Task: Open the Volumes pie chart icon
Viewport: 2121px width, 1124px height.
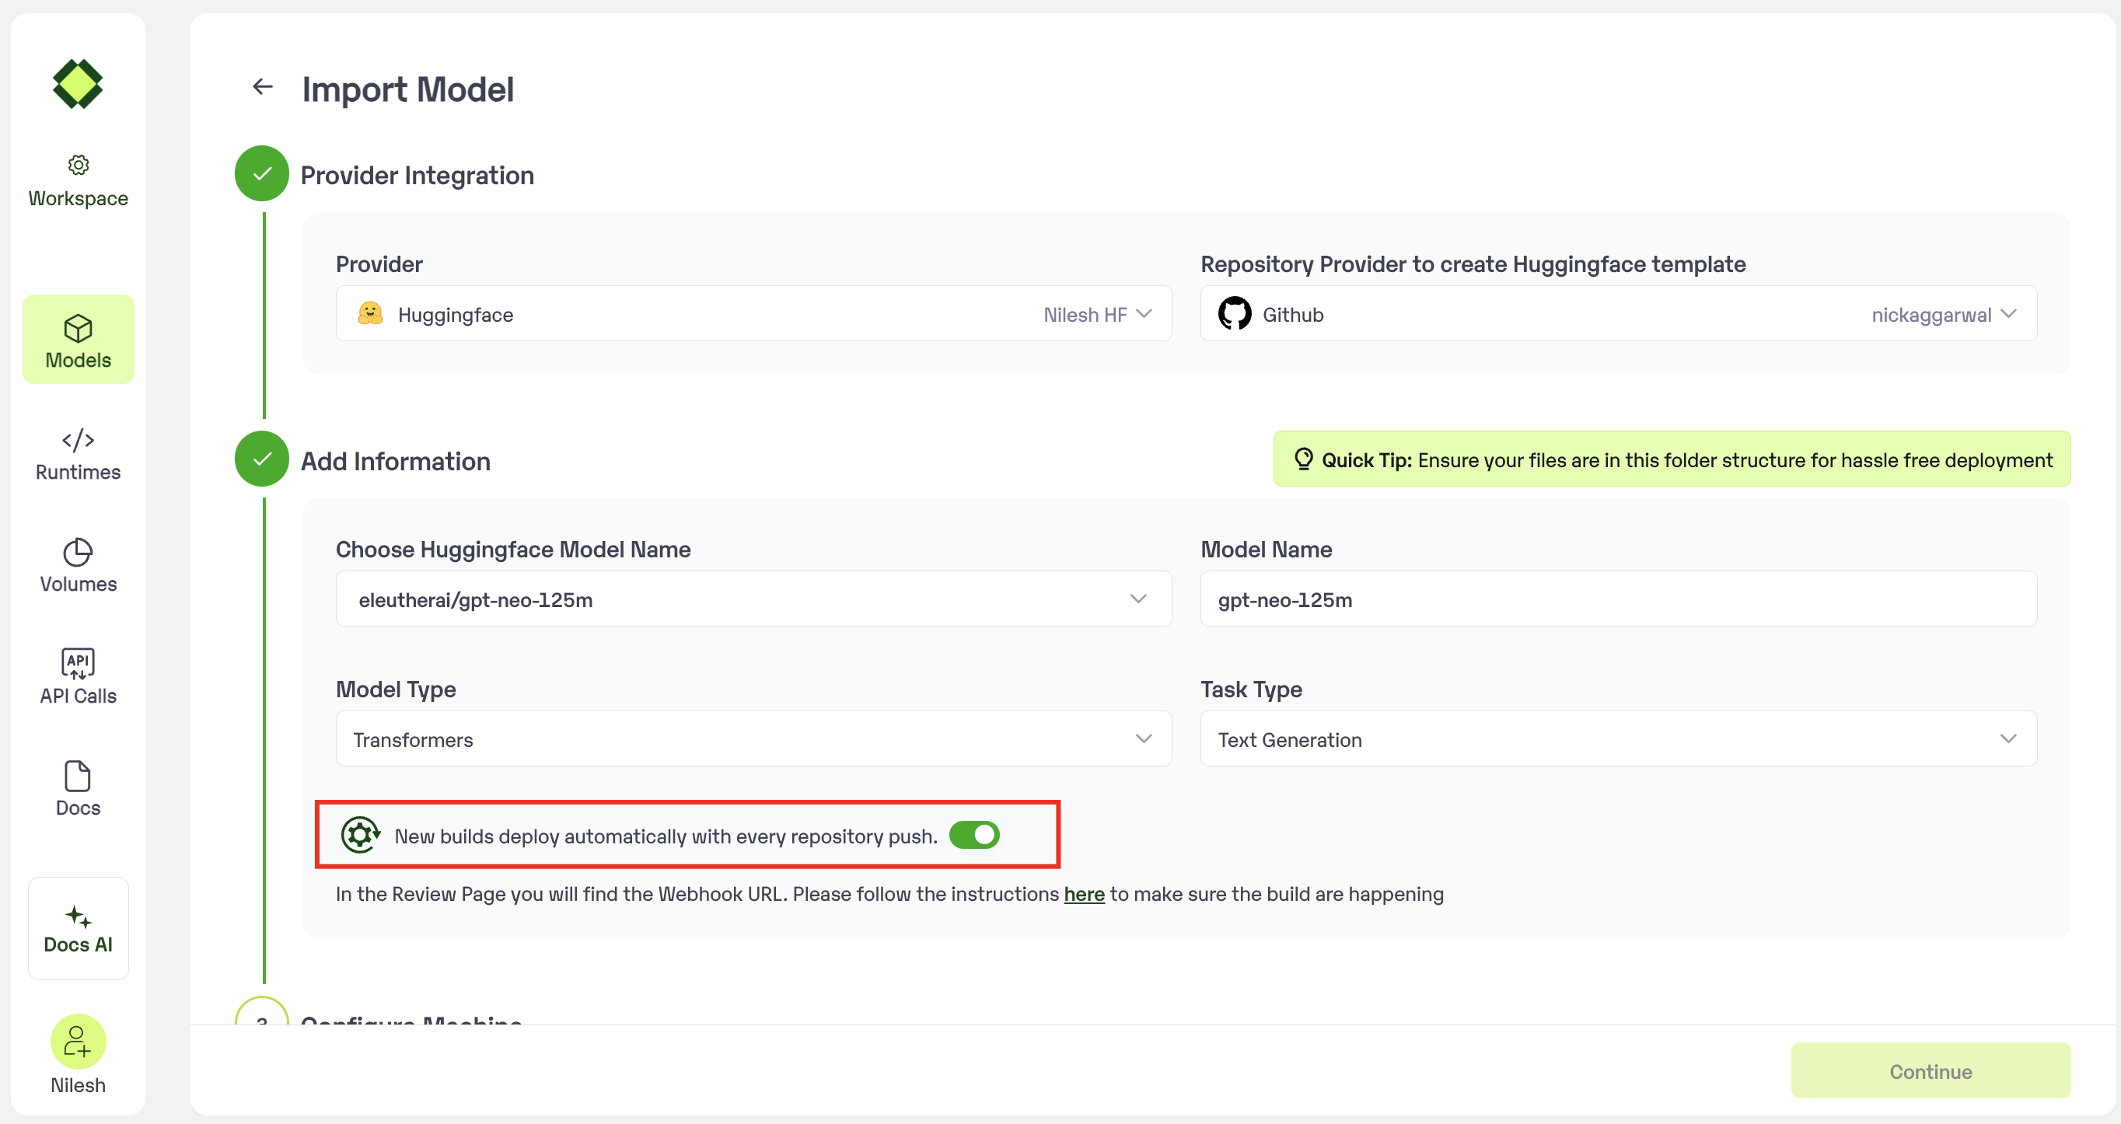Action: click(79, 552)
